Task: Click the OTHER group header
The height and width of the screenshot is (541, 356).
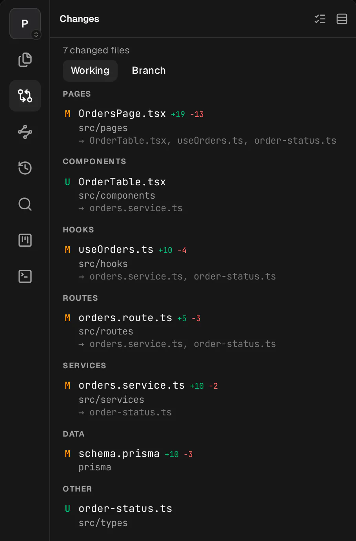Action: [77, 489]
